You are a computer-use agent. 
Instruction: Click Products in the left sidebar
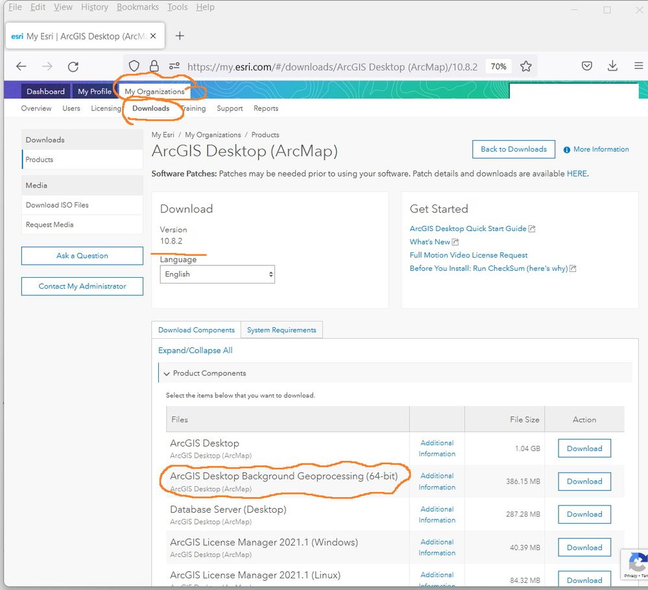[x=82, y=159]
